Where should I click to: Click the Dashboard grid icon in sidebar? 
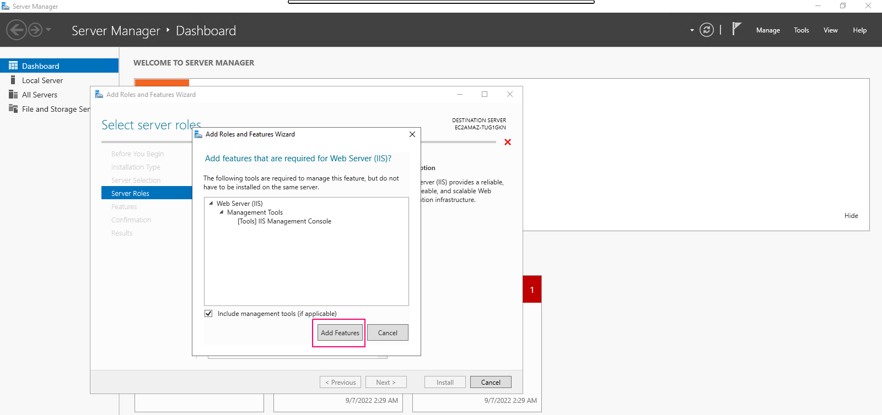tap(13, 65)
